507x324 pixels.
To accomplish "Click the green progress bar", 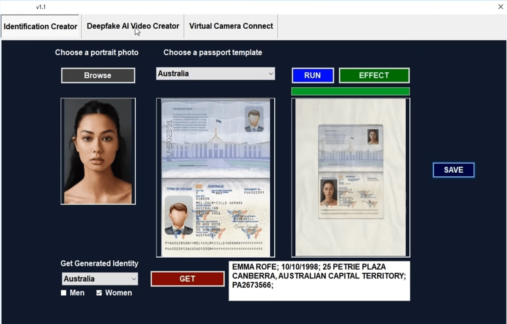I will tap(350, 91).
